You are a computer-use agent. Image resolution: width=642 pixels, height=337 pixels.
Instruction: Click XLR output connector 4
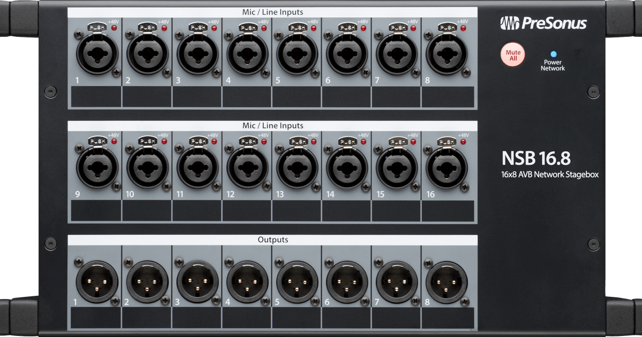(x=247, y=282)
